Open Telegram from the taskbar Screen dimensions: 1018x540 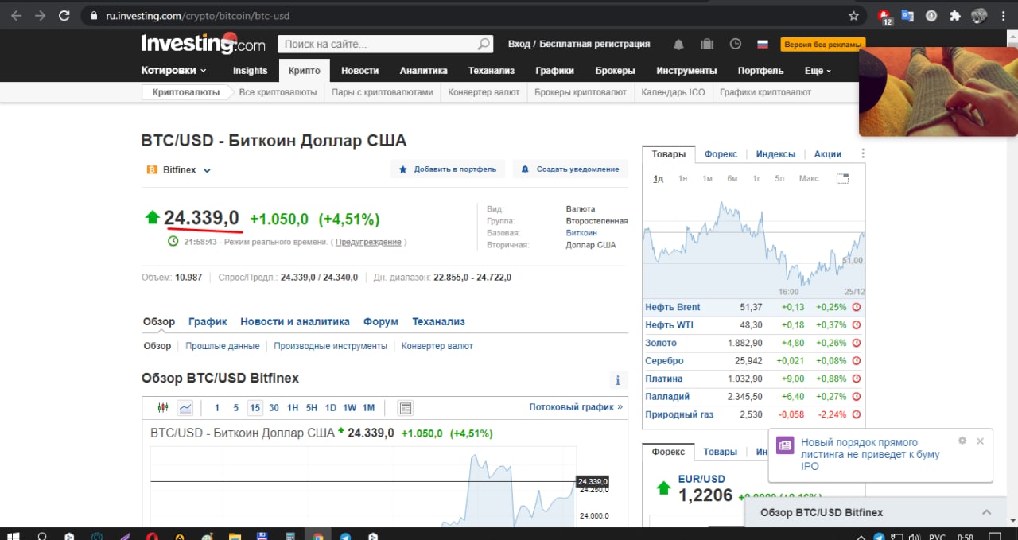(345, 536)
